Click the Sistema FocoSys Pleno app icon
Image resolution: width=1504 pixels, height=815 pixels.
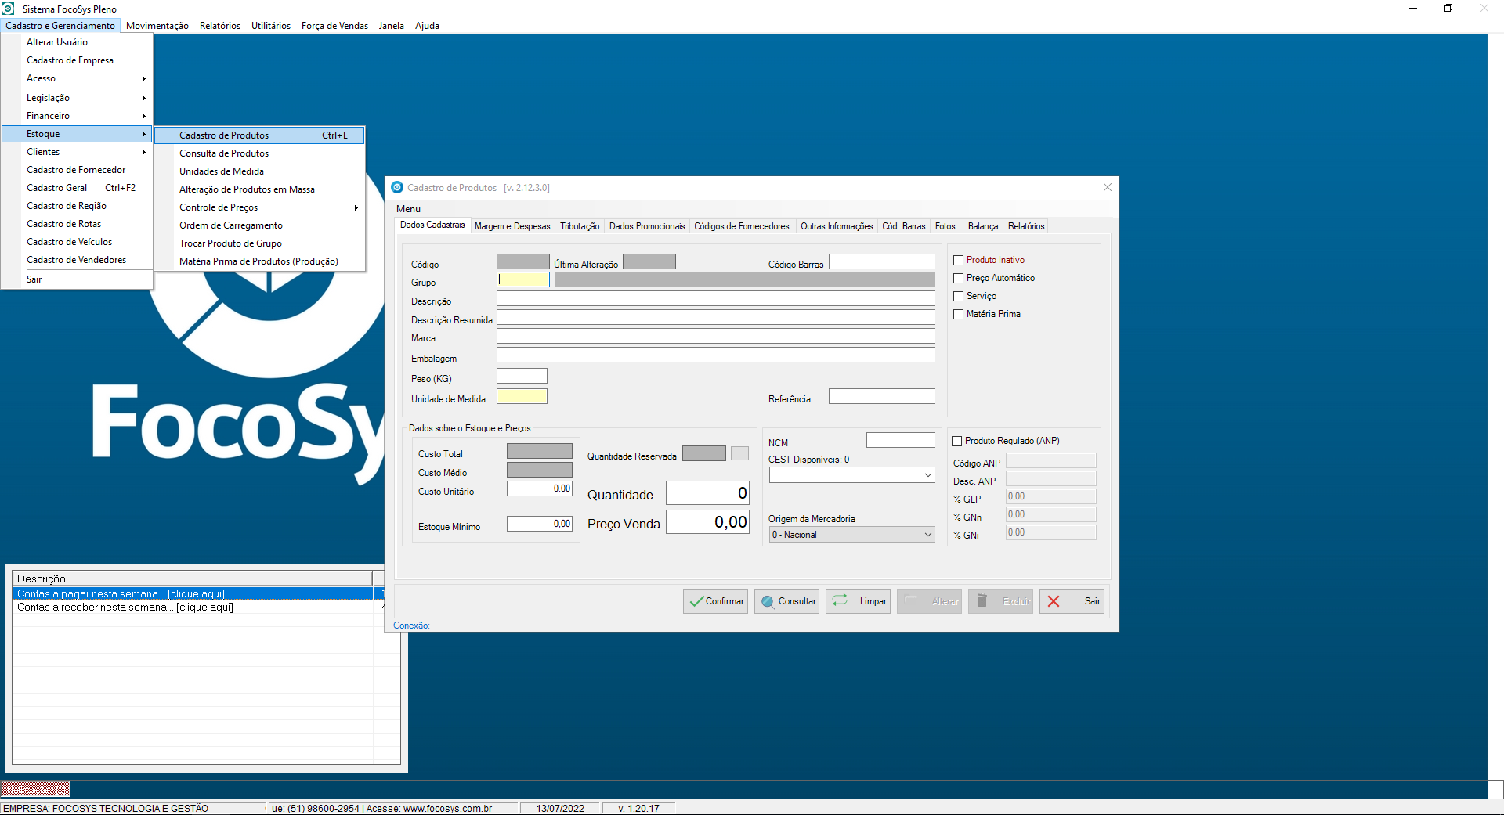(x=9, y=9)
